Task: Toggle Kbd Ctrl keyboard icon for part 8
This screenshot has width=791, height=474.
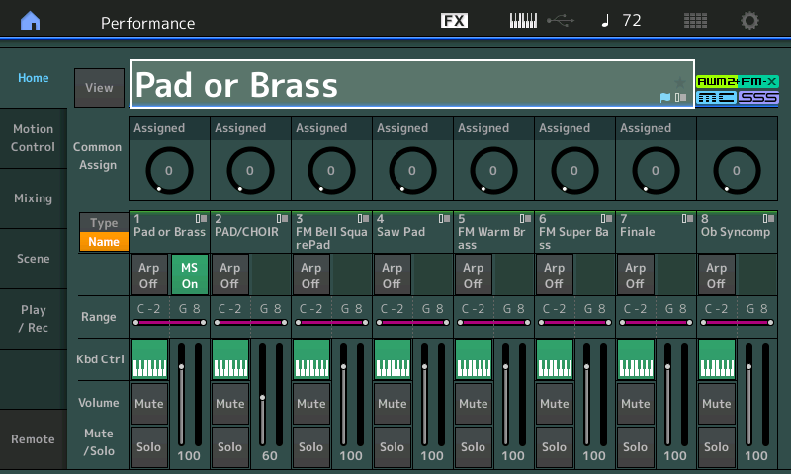Action: 717,358
